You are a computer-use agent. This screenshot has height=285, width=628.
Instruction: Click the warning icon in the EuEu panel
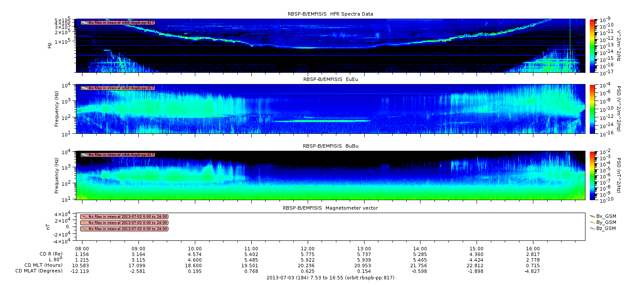(x=84, y=88)
